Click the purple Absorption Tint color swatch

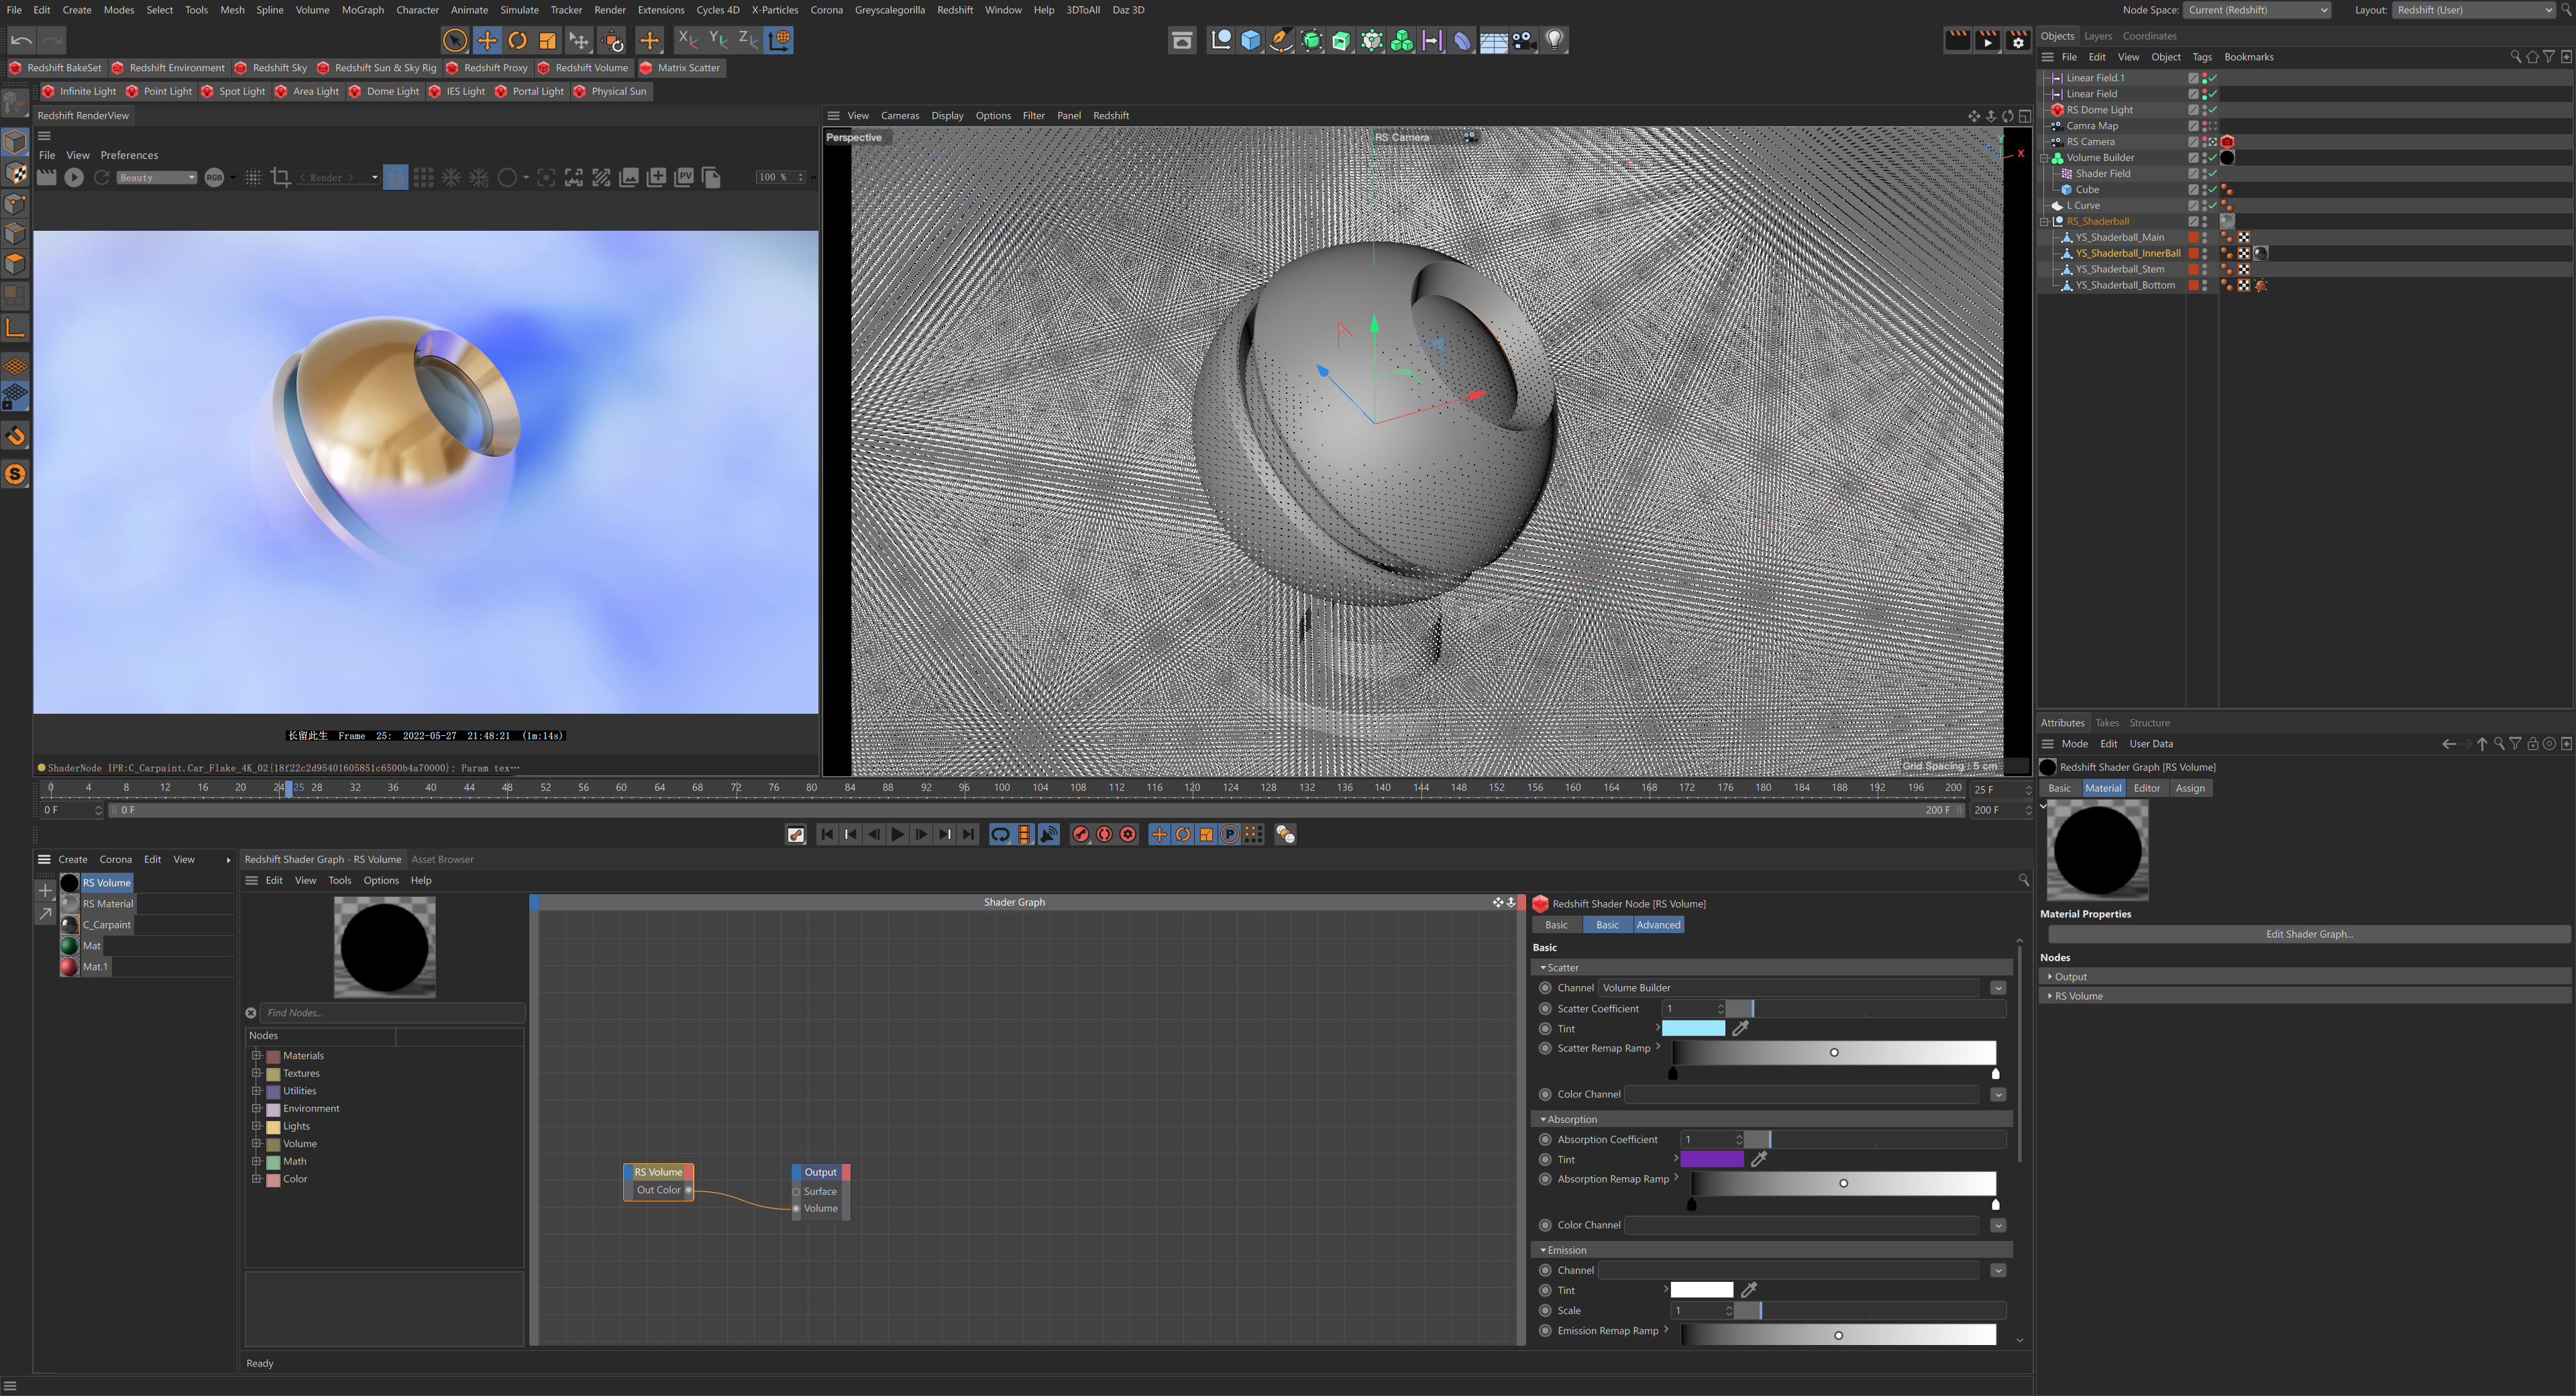pyautogui.click(x=1711, y=1159)
